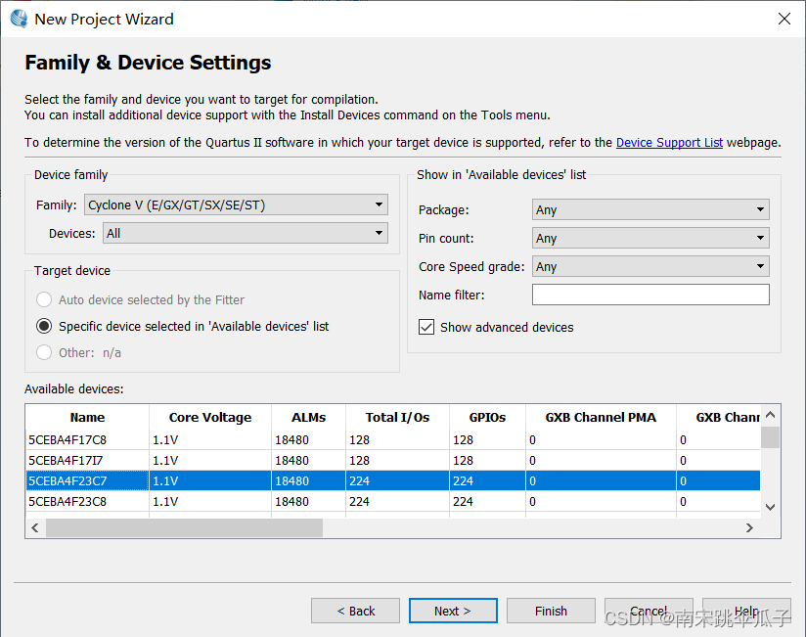806x637 pixels.
Task: Open the Devices dropdown set to All
Action: click(246, 233)
